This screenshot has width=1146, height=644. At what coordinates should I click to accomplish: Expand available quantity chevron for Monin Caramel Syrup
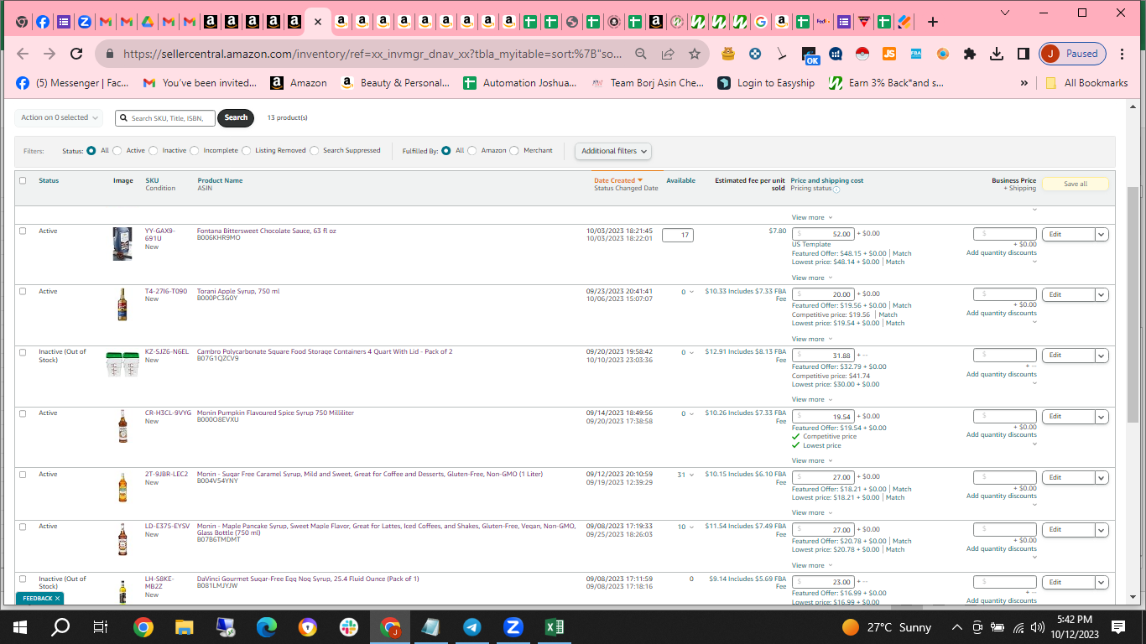(x=692, y=475)
